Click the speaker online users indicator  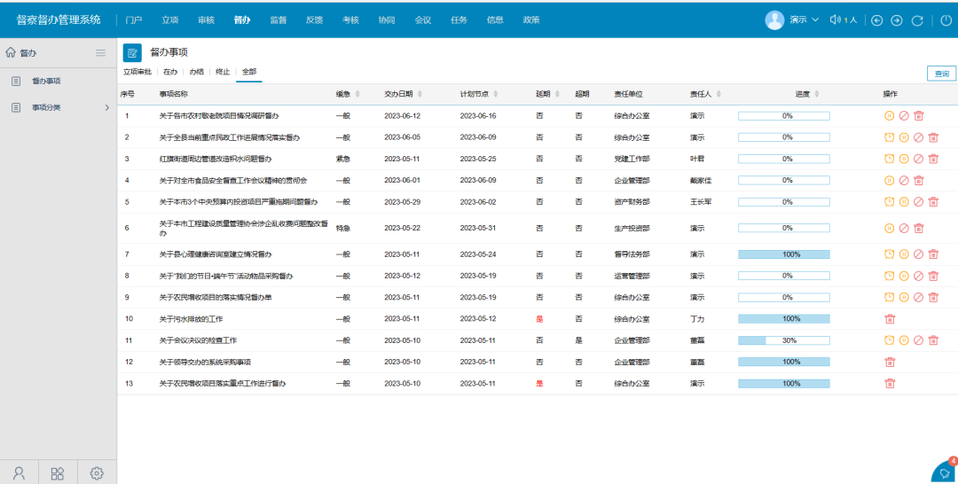[843, 20]
